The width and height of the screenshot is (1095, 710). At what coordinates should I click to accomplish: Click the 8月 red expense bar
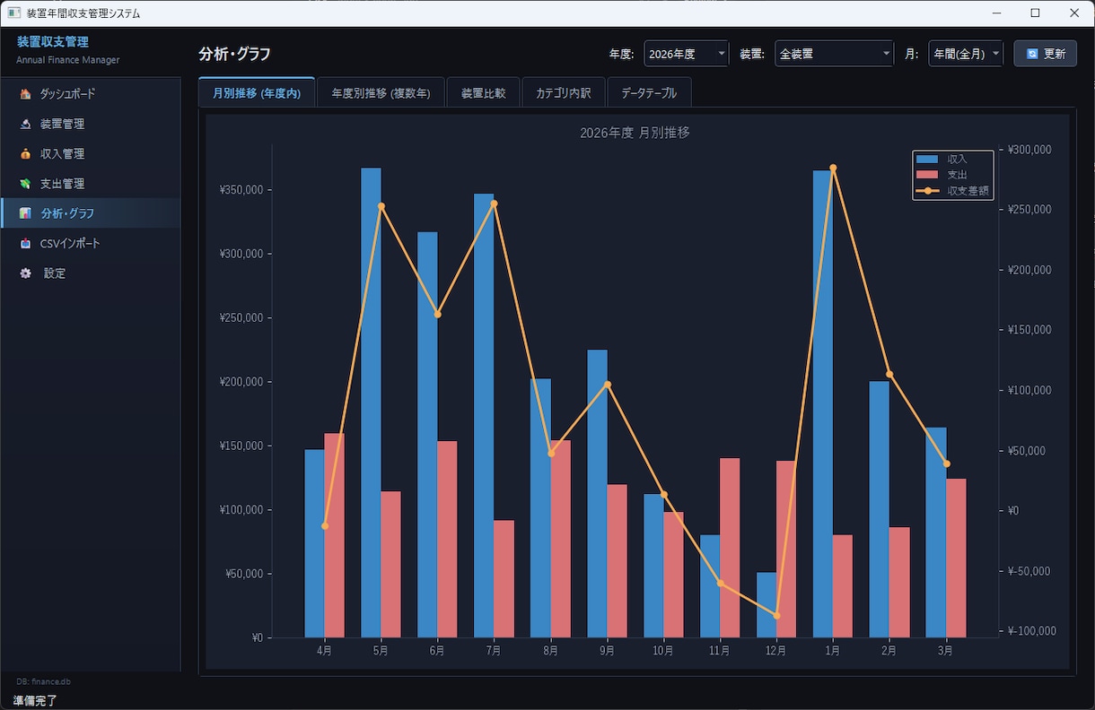click(560, 539)
